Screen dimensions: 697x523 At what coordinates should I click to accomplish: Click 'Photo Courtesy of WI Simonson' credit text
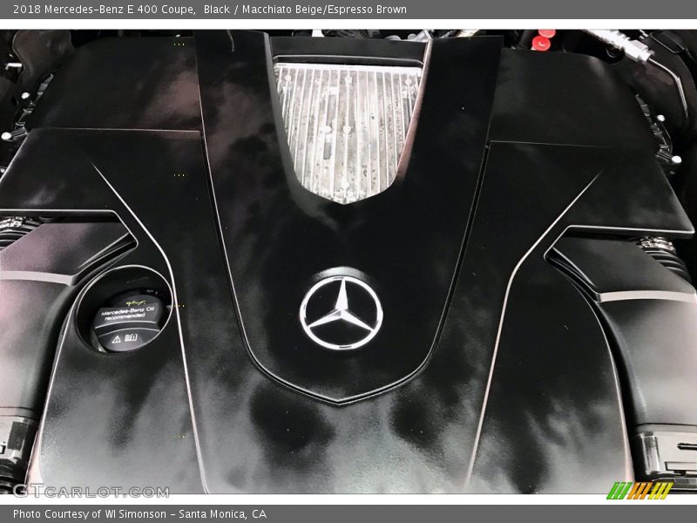[x=90, y=514]
